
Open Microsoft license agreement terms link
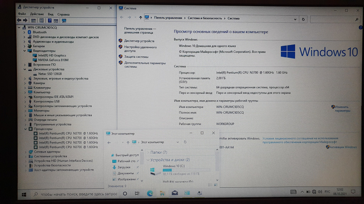[300, 140]
